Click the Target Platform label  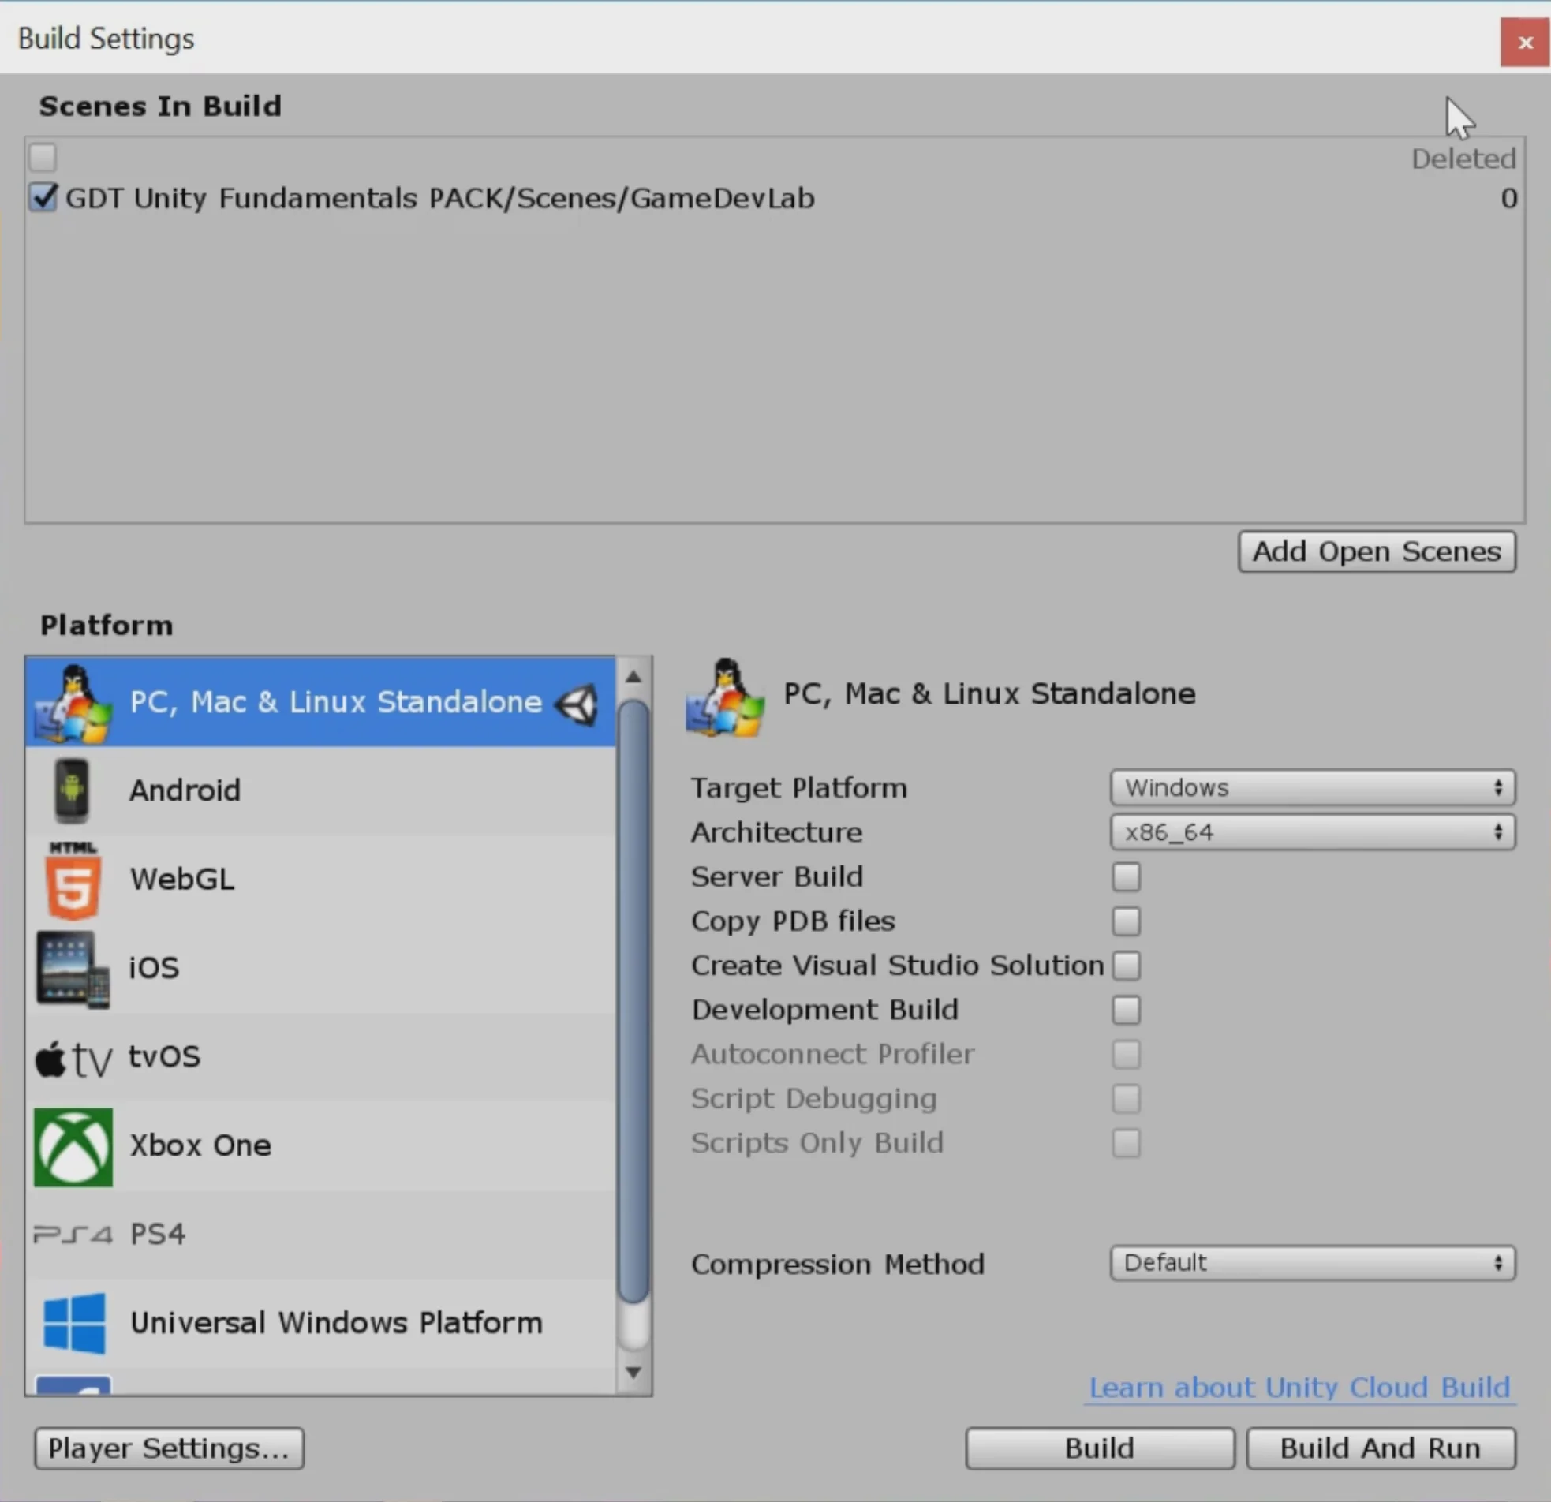coord(799,788)
